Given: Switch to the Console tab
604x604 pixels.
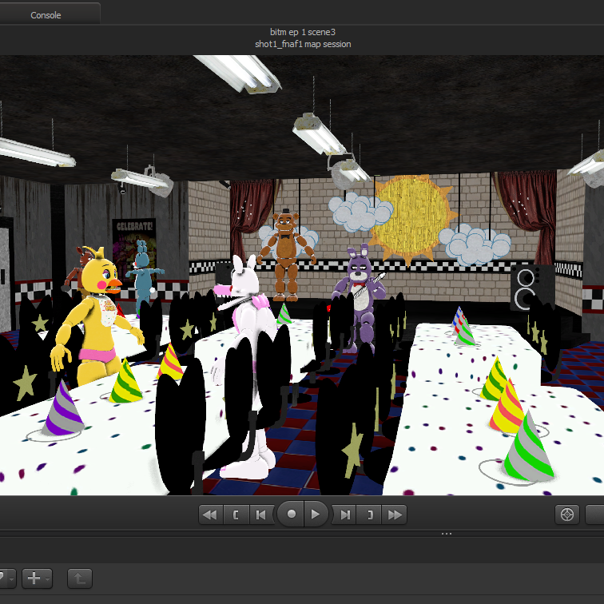Looking at the screenshot, I should click(x=46, y=14).
